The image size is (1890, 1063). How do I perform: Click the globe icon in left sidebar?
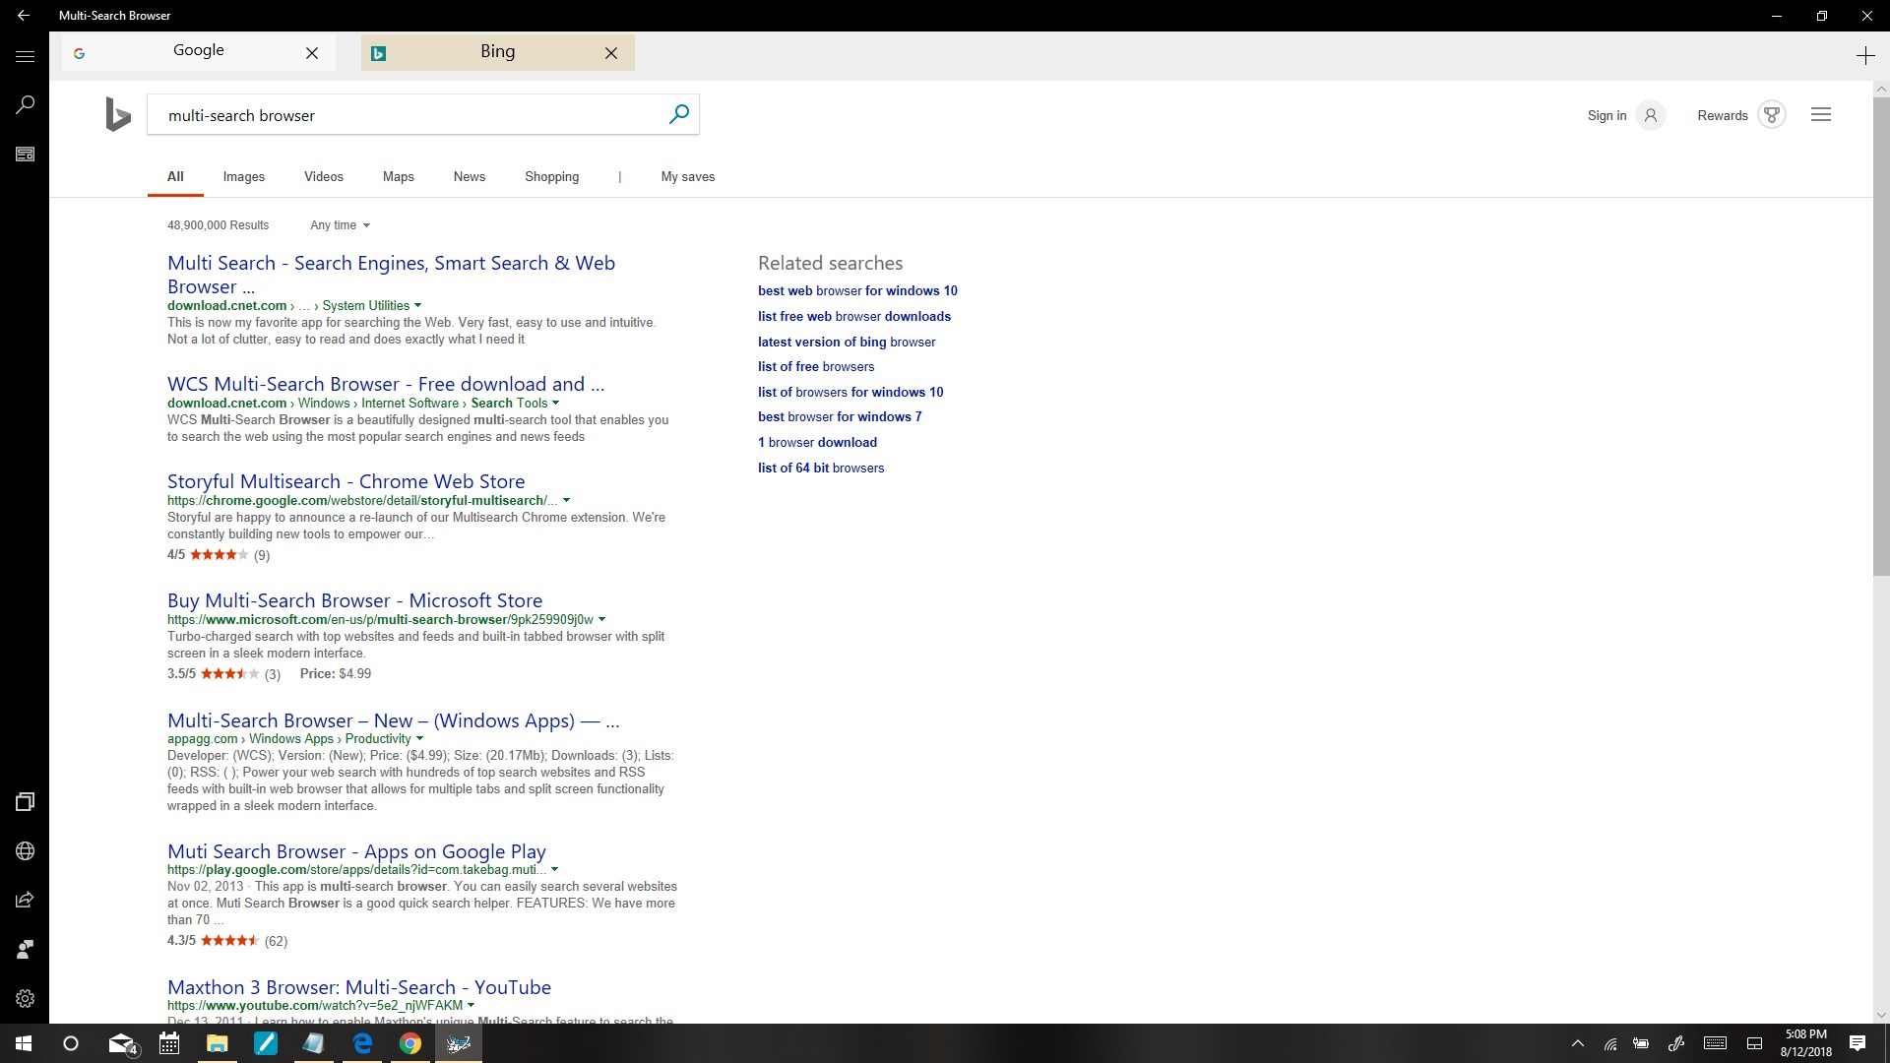[x=25, y=851]
